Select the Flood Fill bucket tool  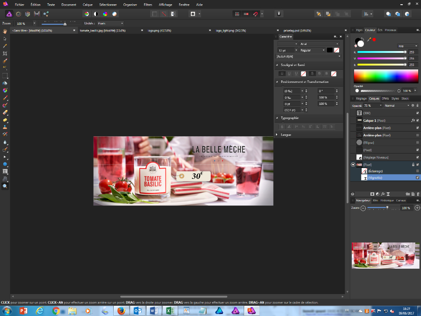tap(5, 83)
